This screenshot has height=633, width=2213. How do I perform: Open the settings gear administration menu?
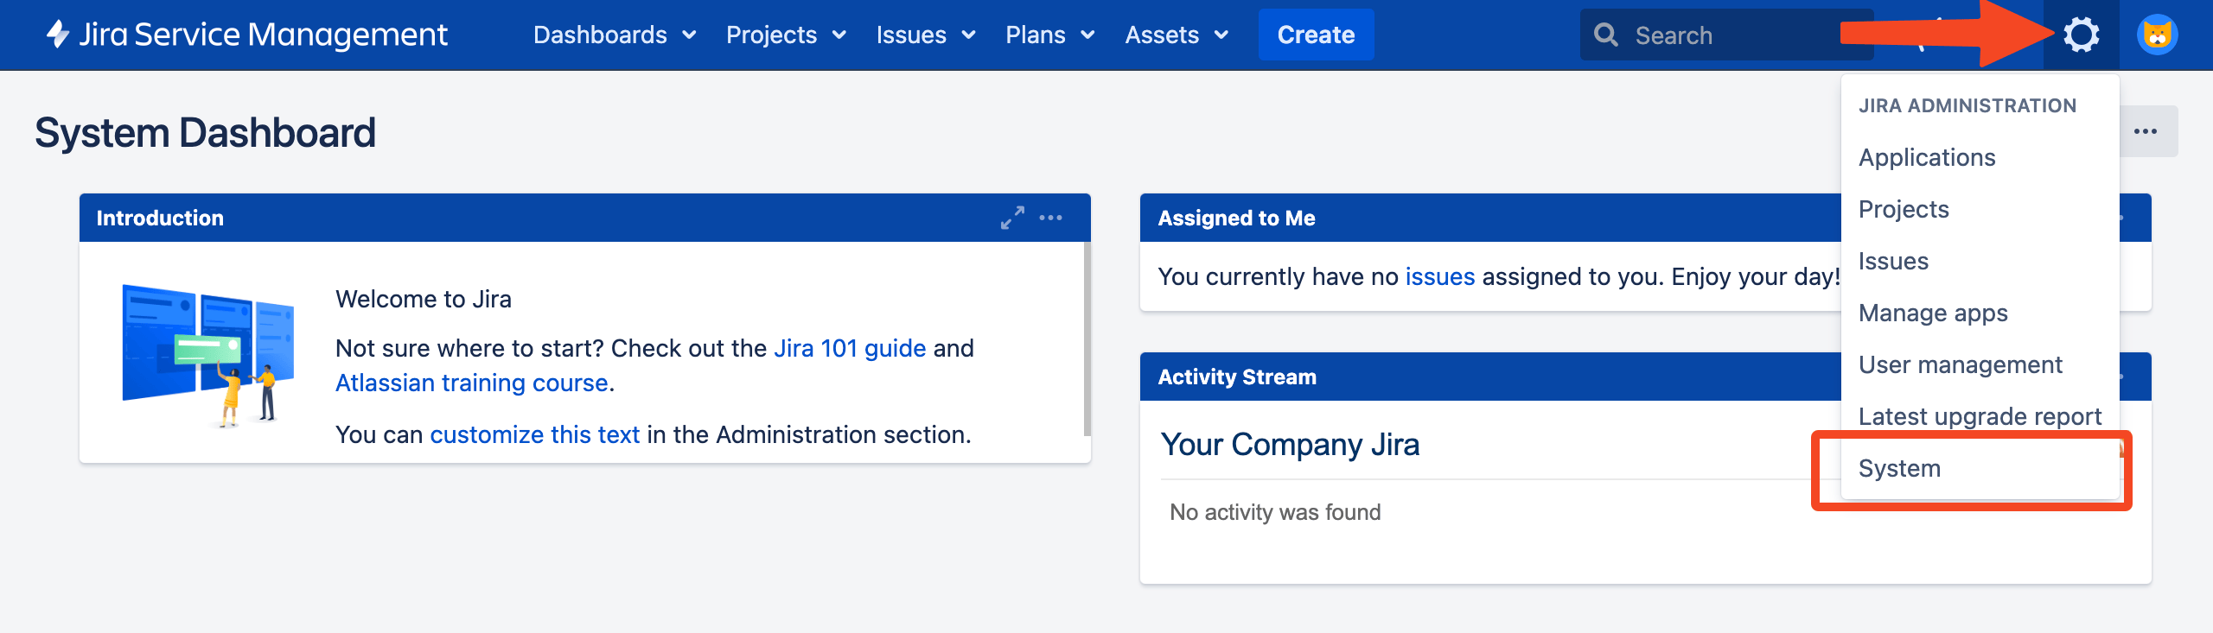[2081, 35]
